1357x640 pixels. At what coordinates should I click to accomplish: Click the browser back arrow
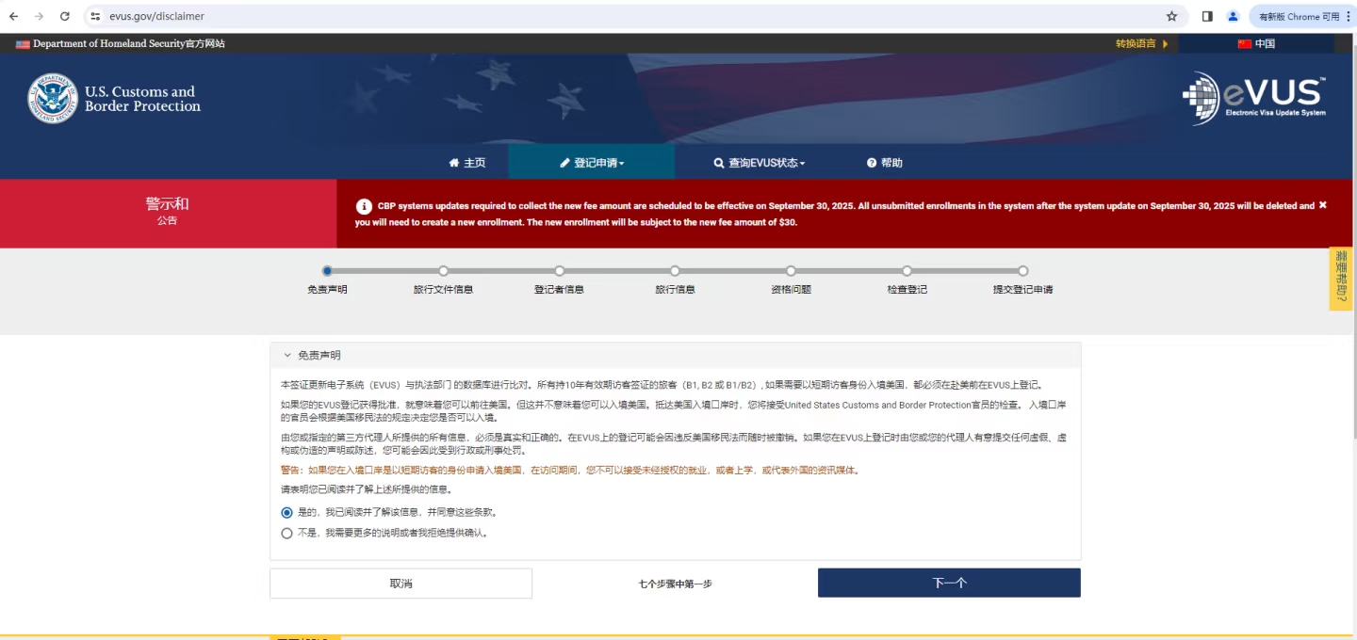[x=13, y=16]
